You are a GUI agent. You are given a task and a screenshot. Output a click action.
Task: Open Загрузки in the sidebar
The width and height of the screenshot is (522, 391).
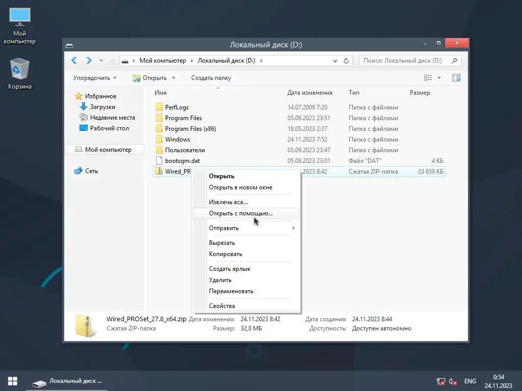[97, 107]
